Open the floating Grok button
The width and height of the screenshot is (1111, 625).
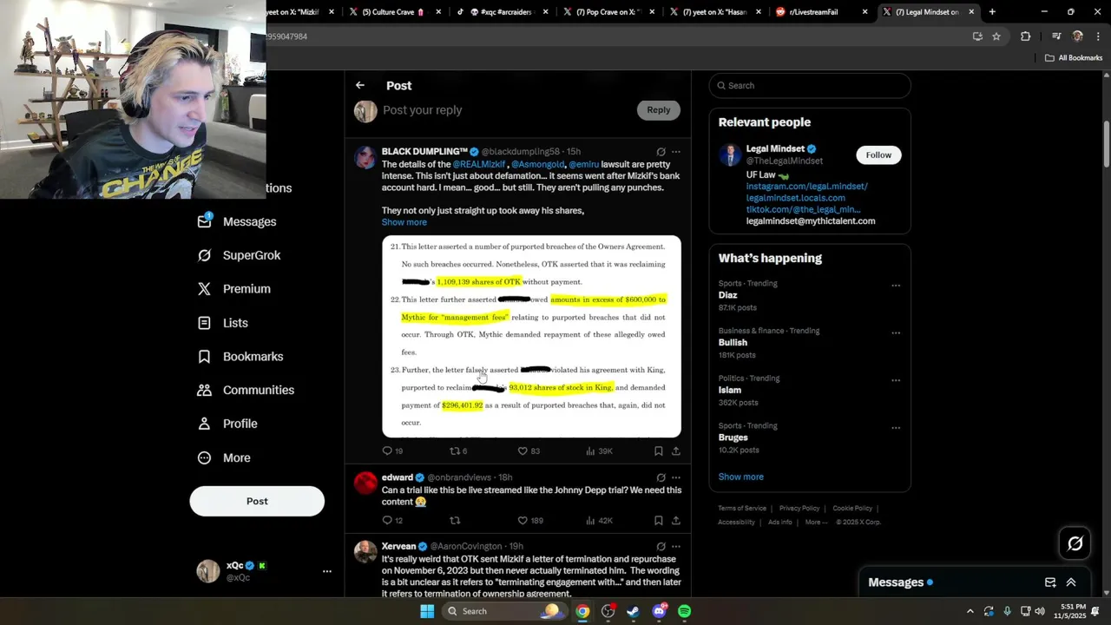1075,543
